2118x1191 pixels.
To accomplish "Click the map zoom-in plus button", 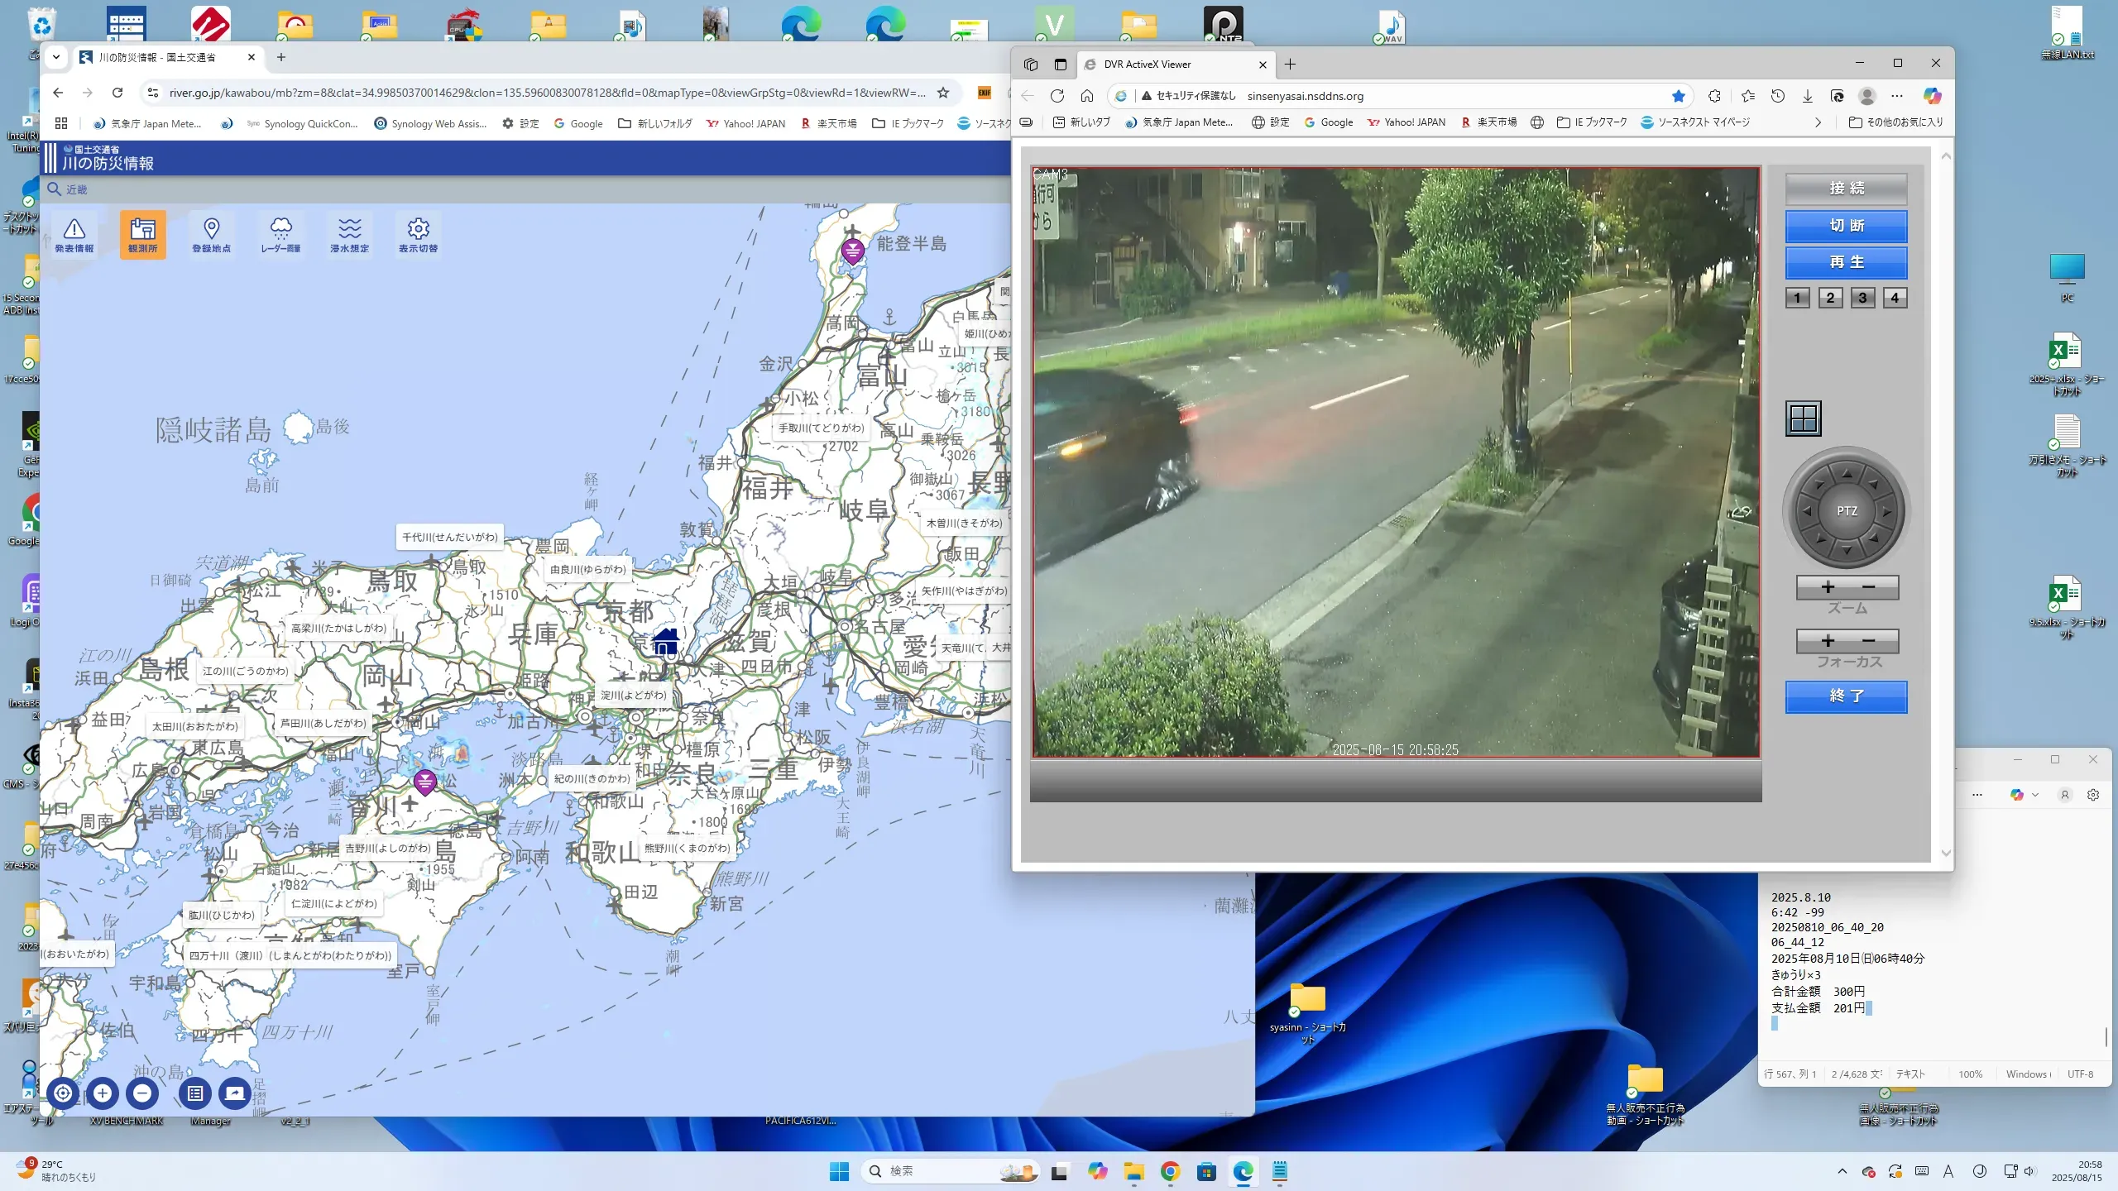I will (103, 1093).
